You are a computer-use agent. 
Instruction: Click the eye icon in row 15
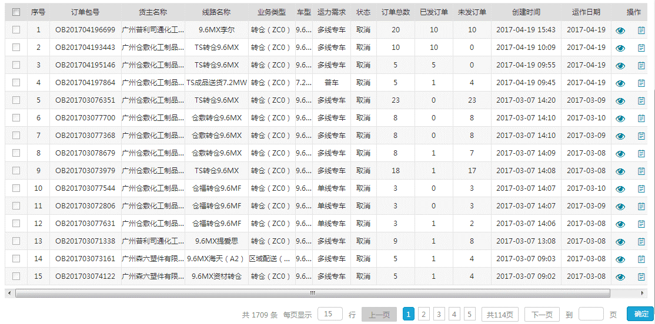click(x=620, y=277)
